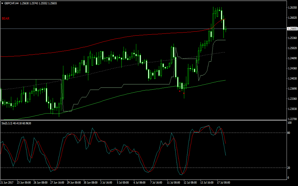The height and width of the screenshot is (186, 298).
Task: Click the 1.26350 price on the scale
Action: [292, 8]
